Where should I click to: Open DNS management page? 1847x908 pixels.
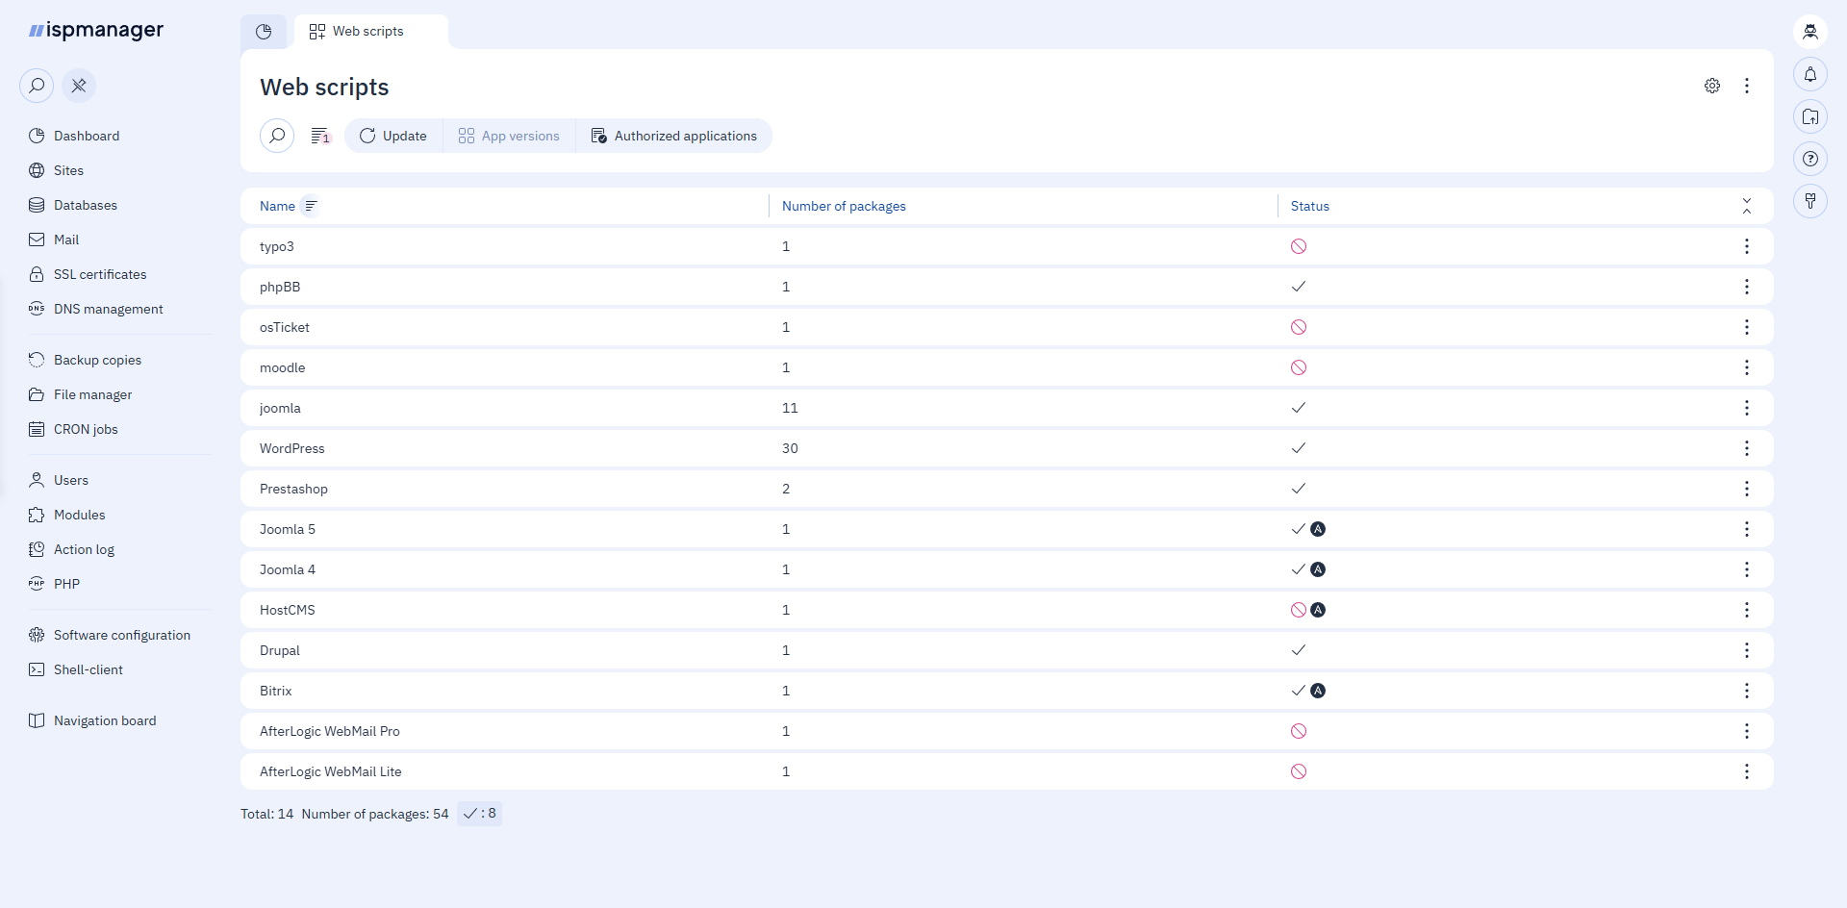tap(108, 309)
